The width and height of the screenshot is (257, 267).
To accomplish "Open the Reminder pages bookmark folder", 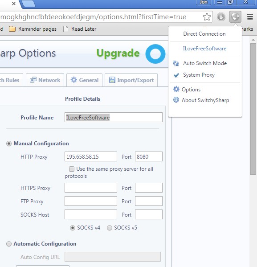I will pyautogui.click(x=33, y=29).
